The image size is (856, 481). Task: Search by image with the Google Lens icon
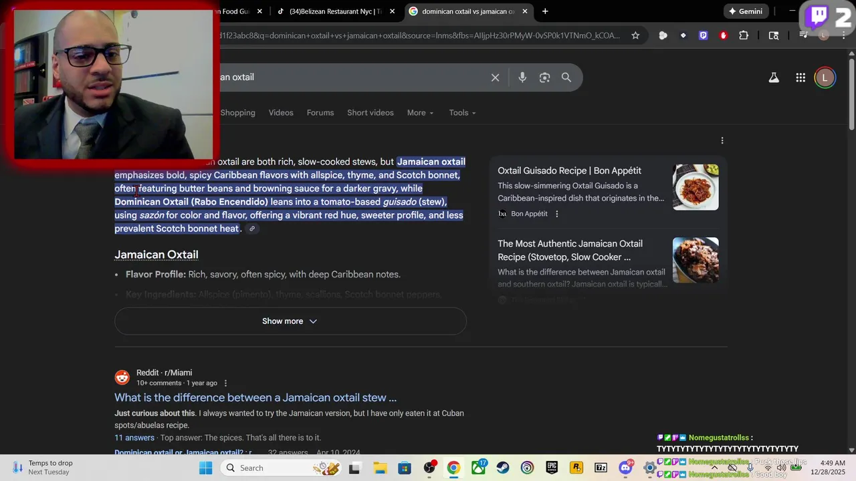click(544, 77)
